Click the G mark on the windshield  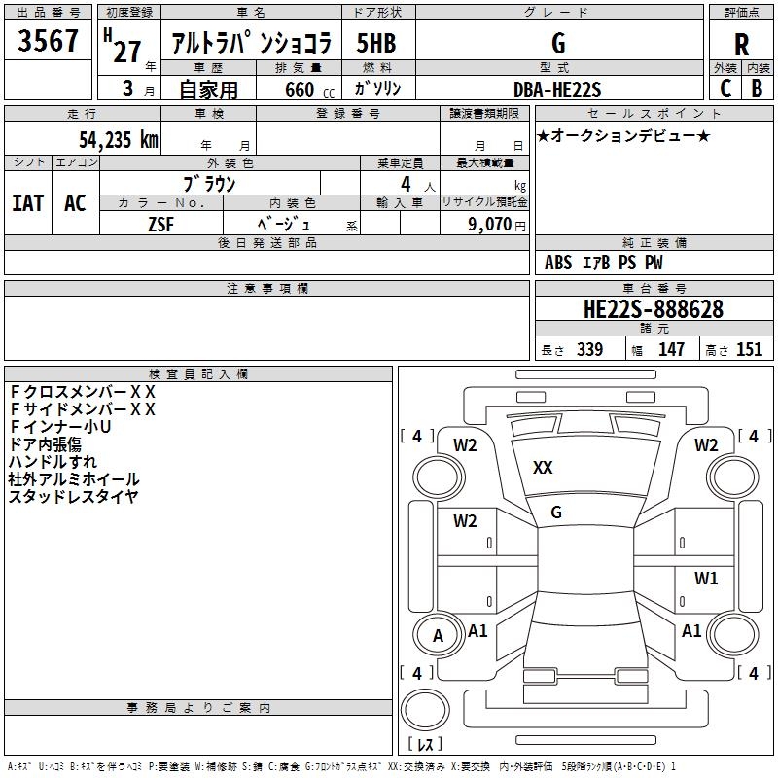[555, 513]
